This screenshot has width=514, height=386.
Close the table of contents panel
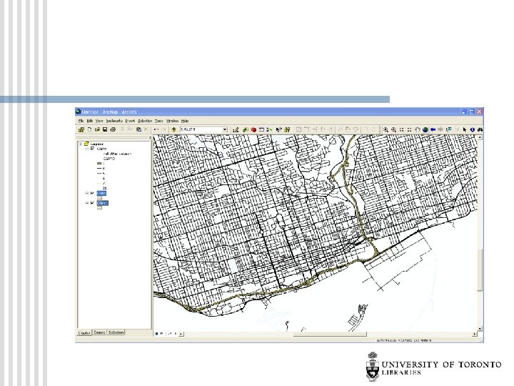(150, 138)
